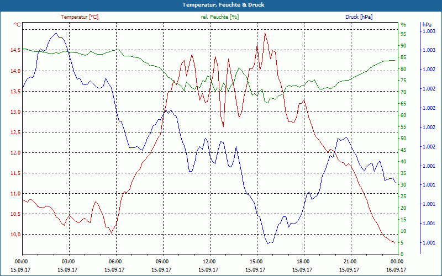Click the 10,0 temperature axis value

16,235
